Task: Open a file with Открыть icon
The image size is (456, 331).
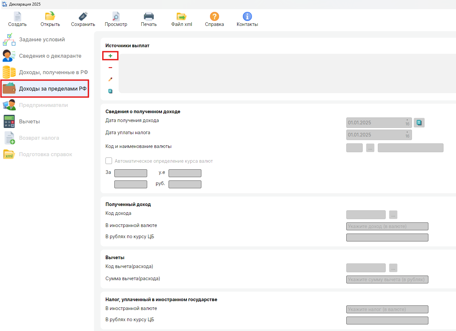Action: point(50,16)
